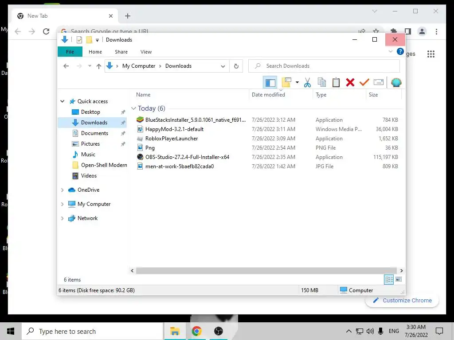
Task: Click the horizontal scrollbar in file list
Action: 266,270
